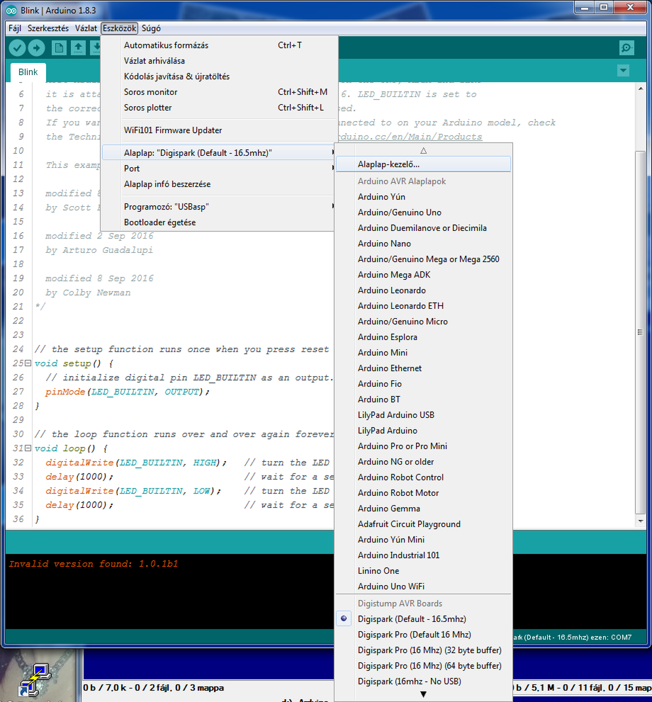Image resolution: width=652 pixels, height=702 pixels.
Task: Click the Arduino logo in title bar
Action: [11, 10]
